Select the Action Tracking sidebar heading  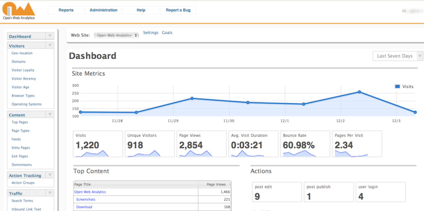tap(25, 176)
